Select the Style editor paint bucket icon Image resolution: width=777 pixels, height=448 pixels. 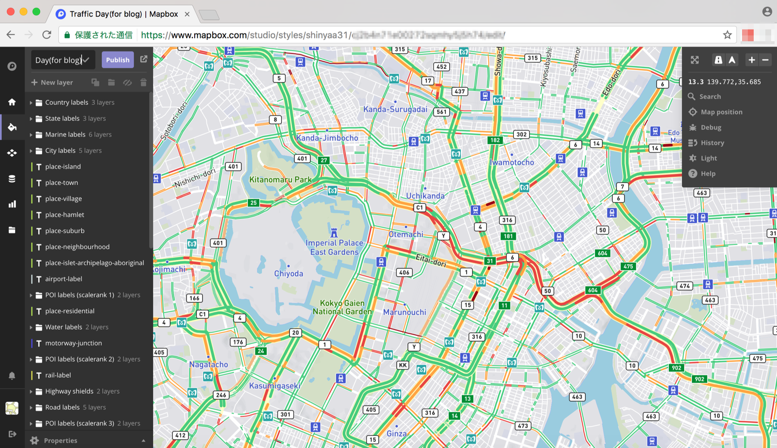click(x=12, y=127)
